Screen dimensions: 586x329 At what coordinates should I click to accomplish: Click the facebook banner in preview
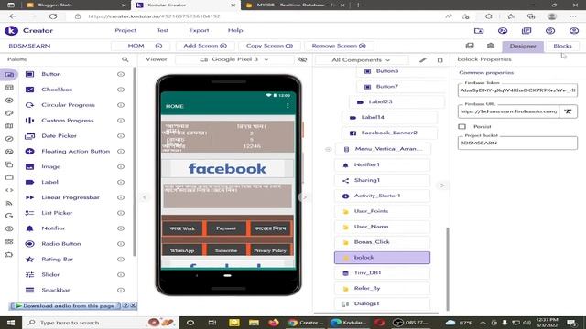227,168
